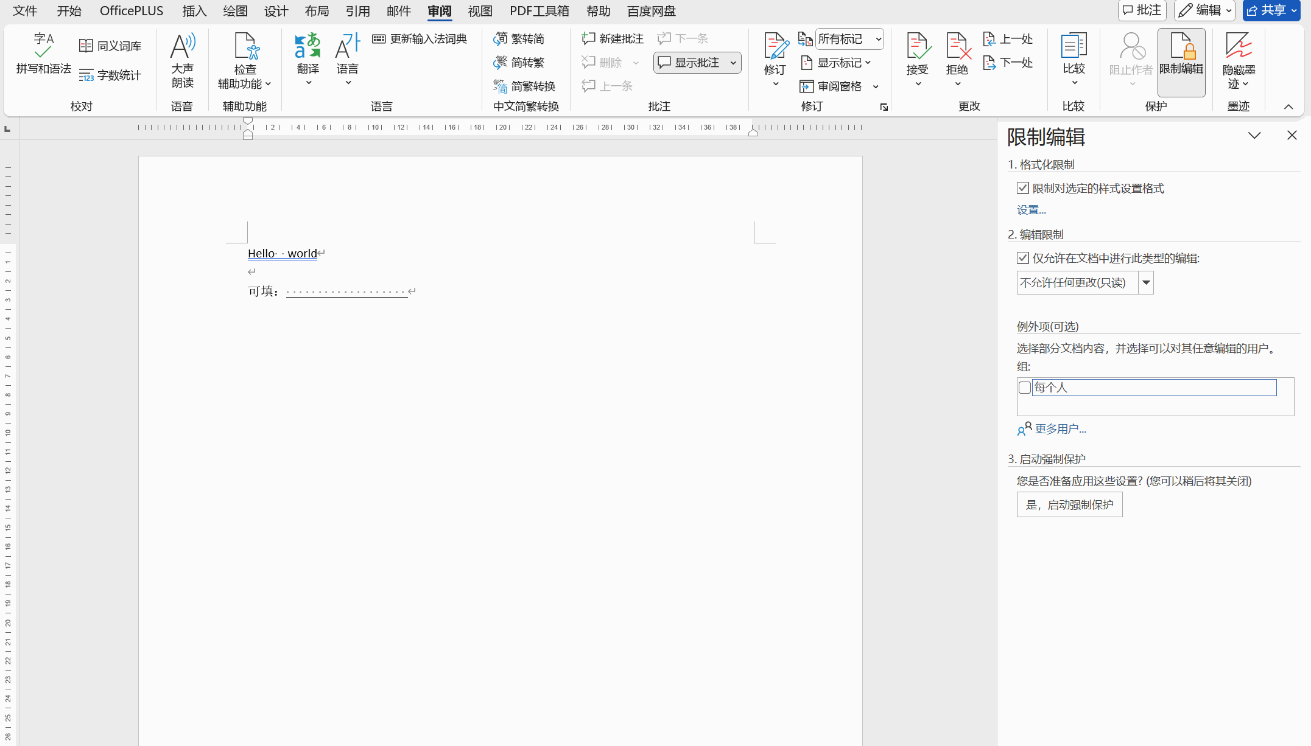Open the 显示批注 dropdown arrow

[733, 63]
